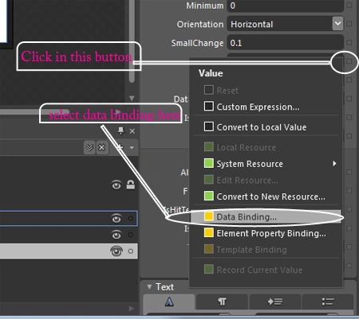Toggle the eye icon in the light-gray highlighted row
The height and width of the screenshot is (319, 359).
[116, 251]
